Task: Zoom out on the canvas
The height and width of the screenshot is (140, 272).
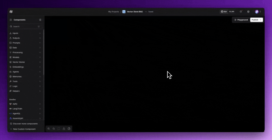Action: [x=54, y=129]
